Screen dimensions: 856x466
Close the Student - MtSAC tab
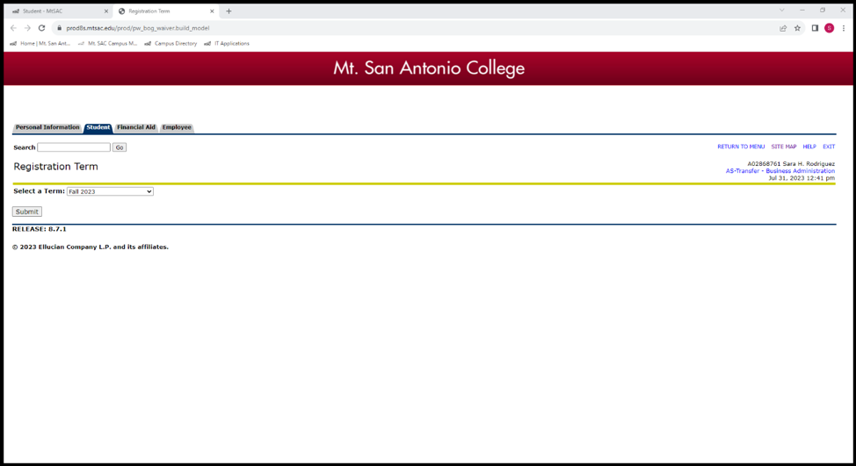click(x=106, y=11)
